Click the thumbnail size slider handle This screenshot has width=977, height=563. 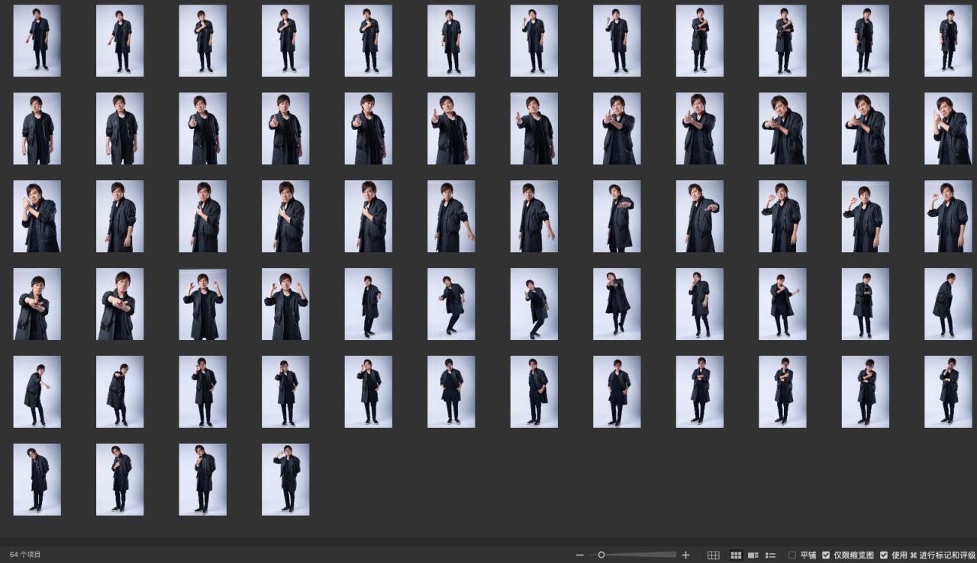(x=601, y=555)
